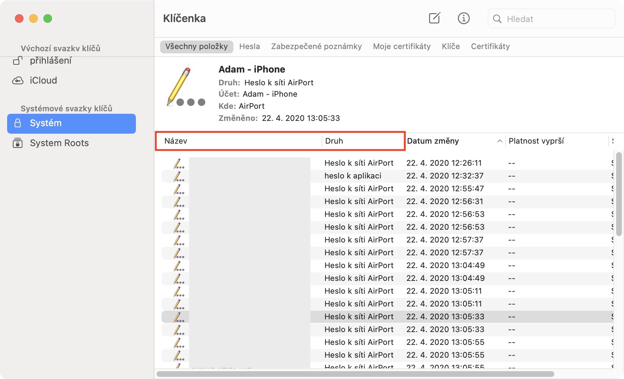This screenshot has width=624, height=379.
Task: Click the new keychain item compose icon
Action: click(434, 18)
